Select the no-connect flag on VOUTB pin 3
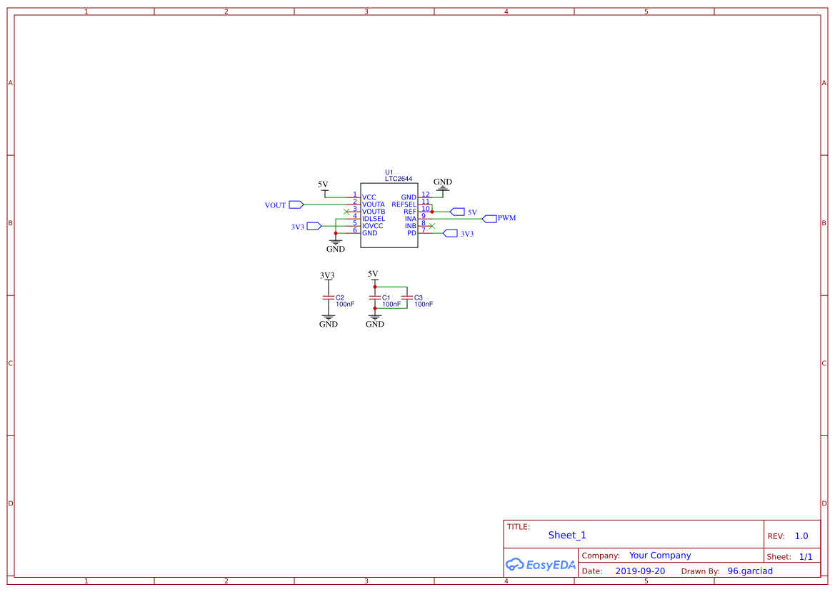The height and width of the screenshot is (592, 835). 346,212
